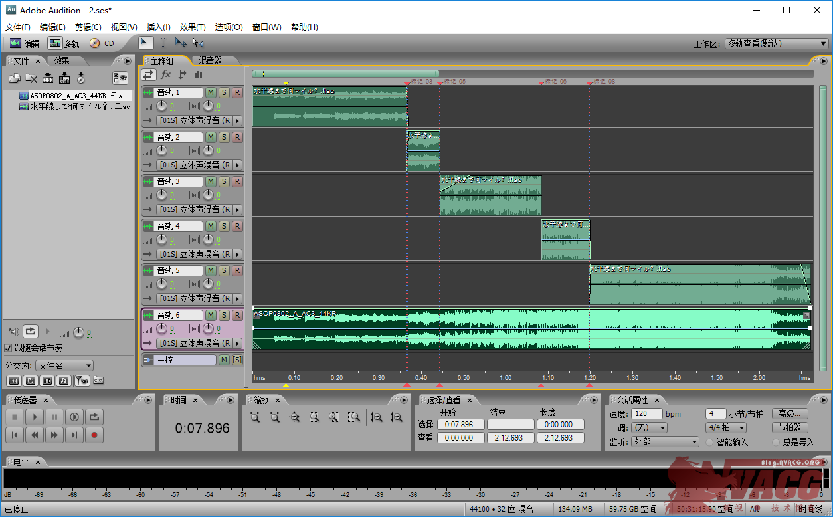The image size is (833, 517).
Task: Click the 节拍器 button
Action: click(790, 427)
